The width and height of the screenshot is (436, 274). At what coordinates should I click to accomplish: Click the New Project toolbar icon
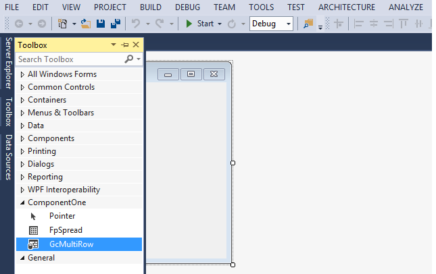[63, 24]
